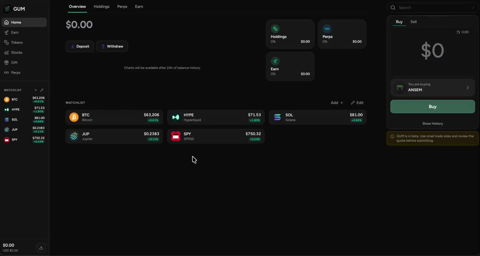
Task: Open the Perps summary card showing 0%
Action: [342, 34]
